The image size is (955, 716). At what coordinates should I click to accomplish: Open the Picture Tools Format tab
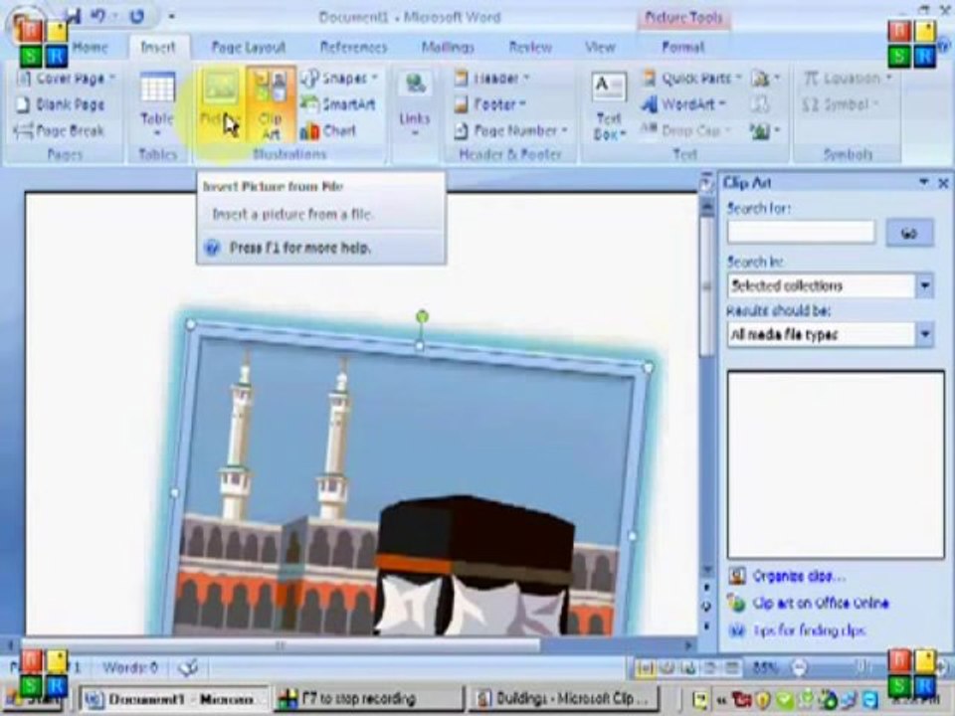(x=682, y=47)
